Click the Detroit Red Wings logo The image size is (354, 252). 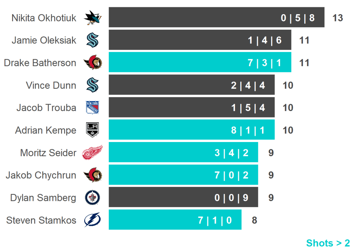92,152
